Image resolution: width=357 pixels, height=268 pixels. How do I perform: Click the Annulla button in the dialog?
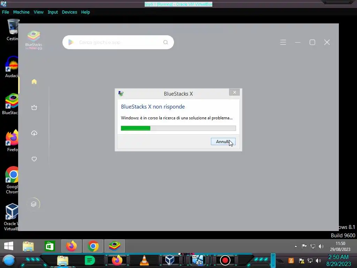tap(223, 142)
